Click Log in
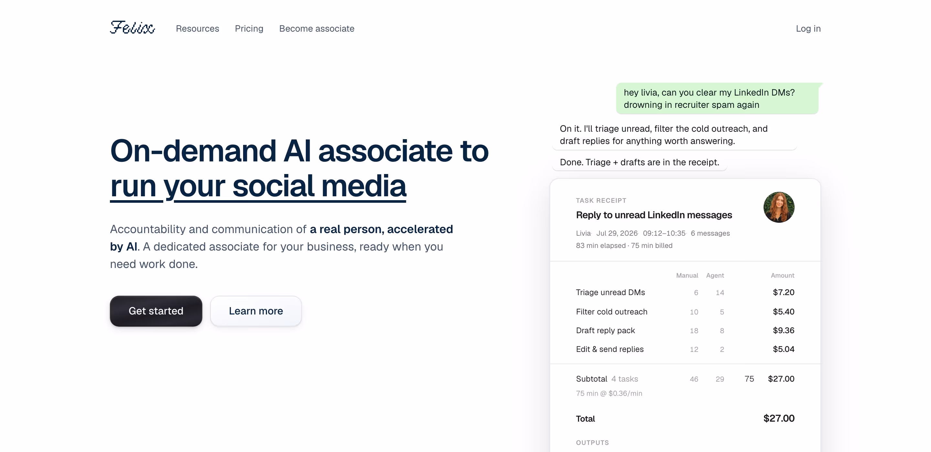Viewport: 931px width, 452px height. [808, 28]
